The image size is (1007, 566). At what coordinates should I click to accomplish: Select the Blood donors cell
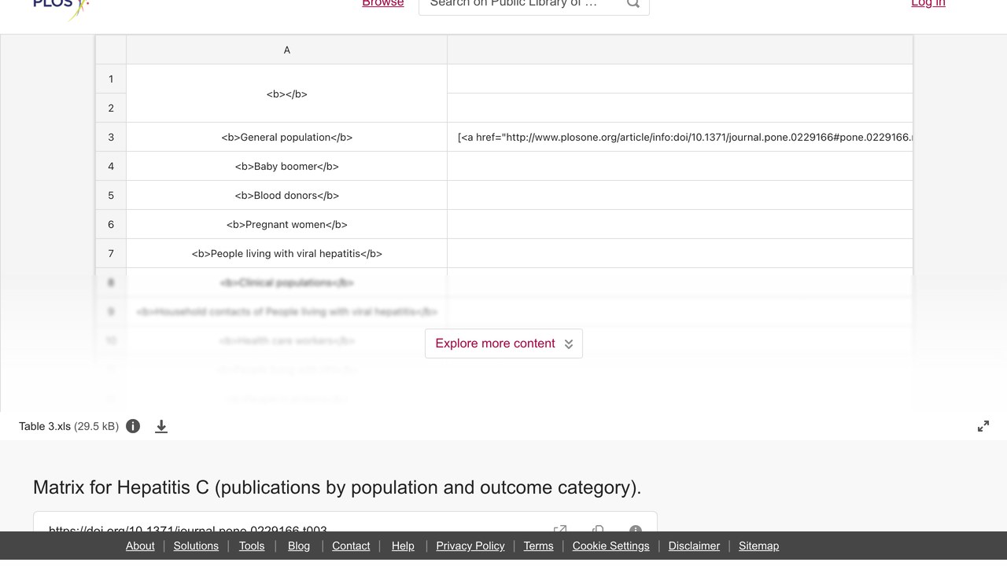pyautogui.click(x=286, y=195)
